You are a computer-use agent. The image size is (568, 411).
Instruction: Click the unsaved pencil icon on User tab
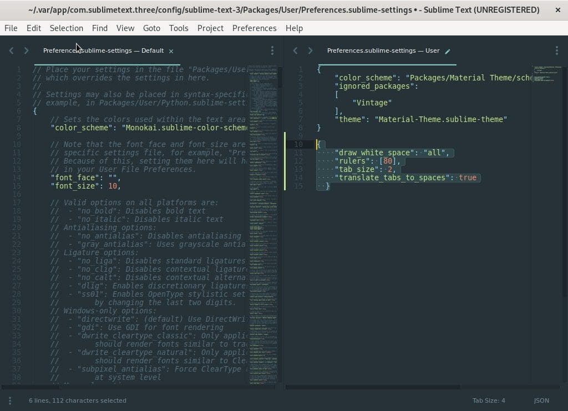pyautogui.click(x=448, y=51)
